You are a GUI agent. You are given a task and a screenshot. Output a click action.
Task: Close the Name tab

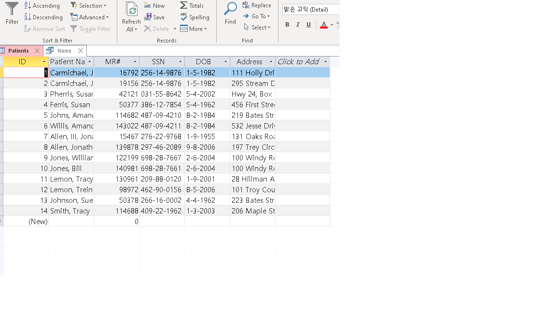(x=81, y=51)
